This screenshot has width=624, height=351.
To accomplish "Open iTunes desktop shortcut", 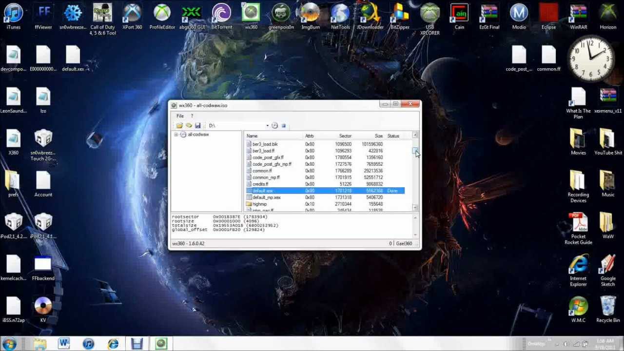I will tap(14, 17).
